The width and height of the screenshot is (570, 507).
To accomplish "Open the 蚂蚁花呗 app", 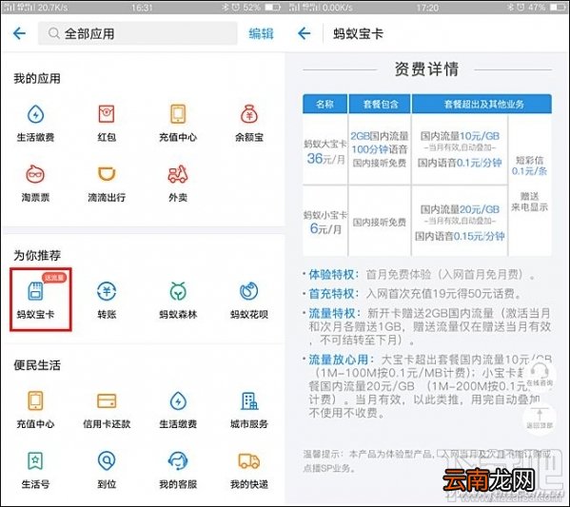I will 249,301.
